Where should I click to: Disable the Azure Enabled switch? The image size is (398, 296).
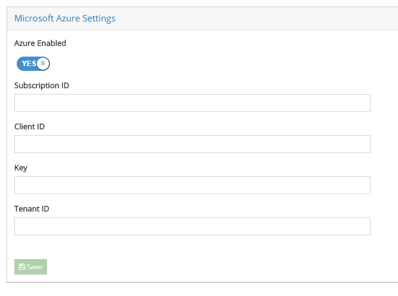point(33,64)
